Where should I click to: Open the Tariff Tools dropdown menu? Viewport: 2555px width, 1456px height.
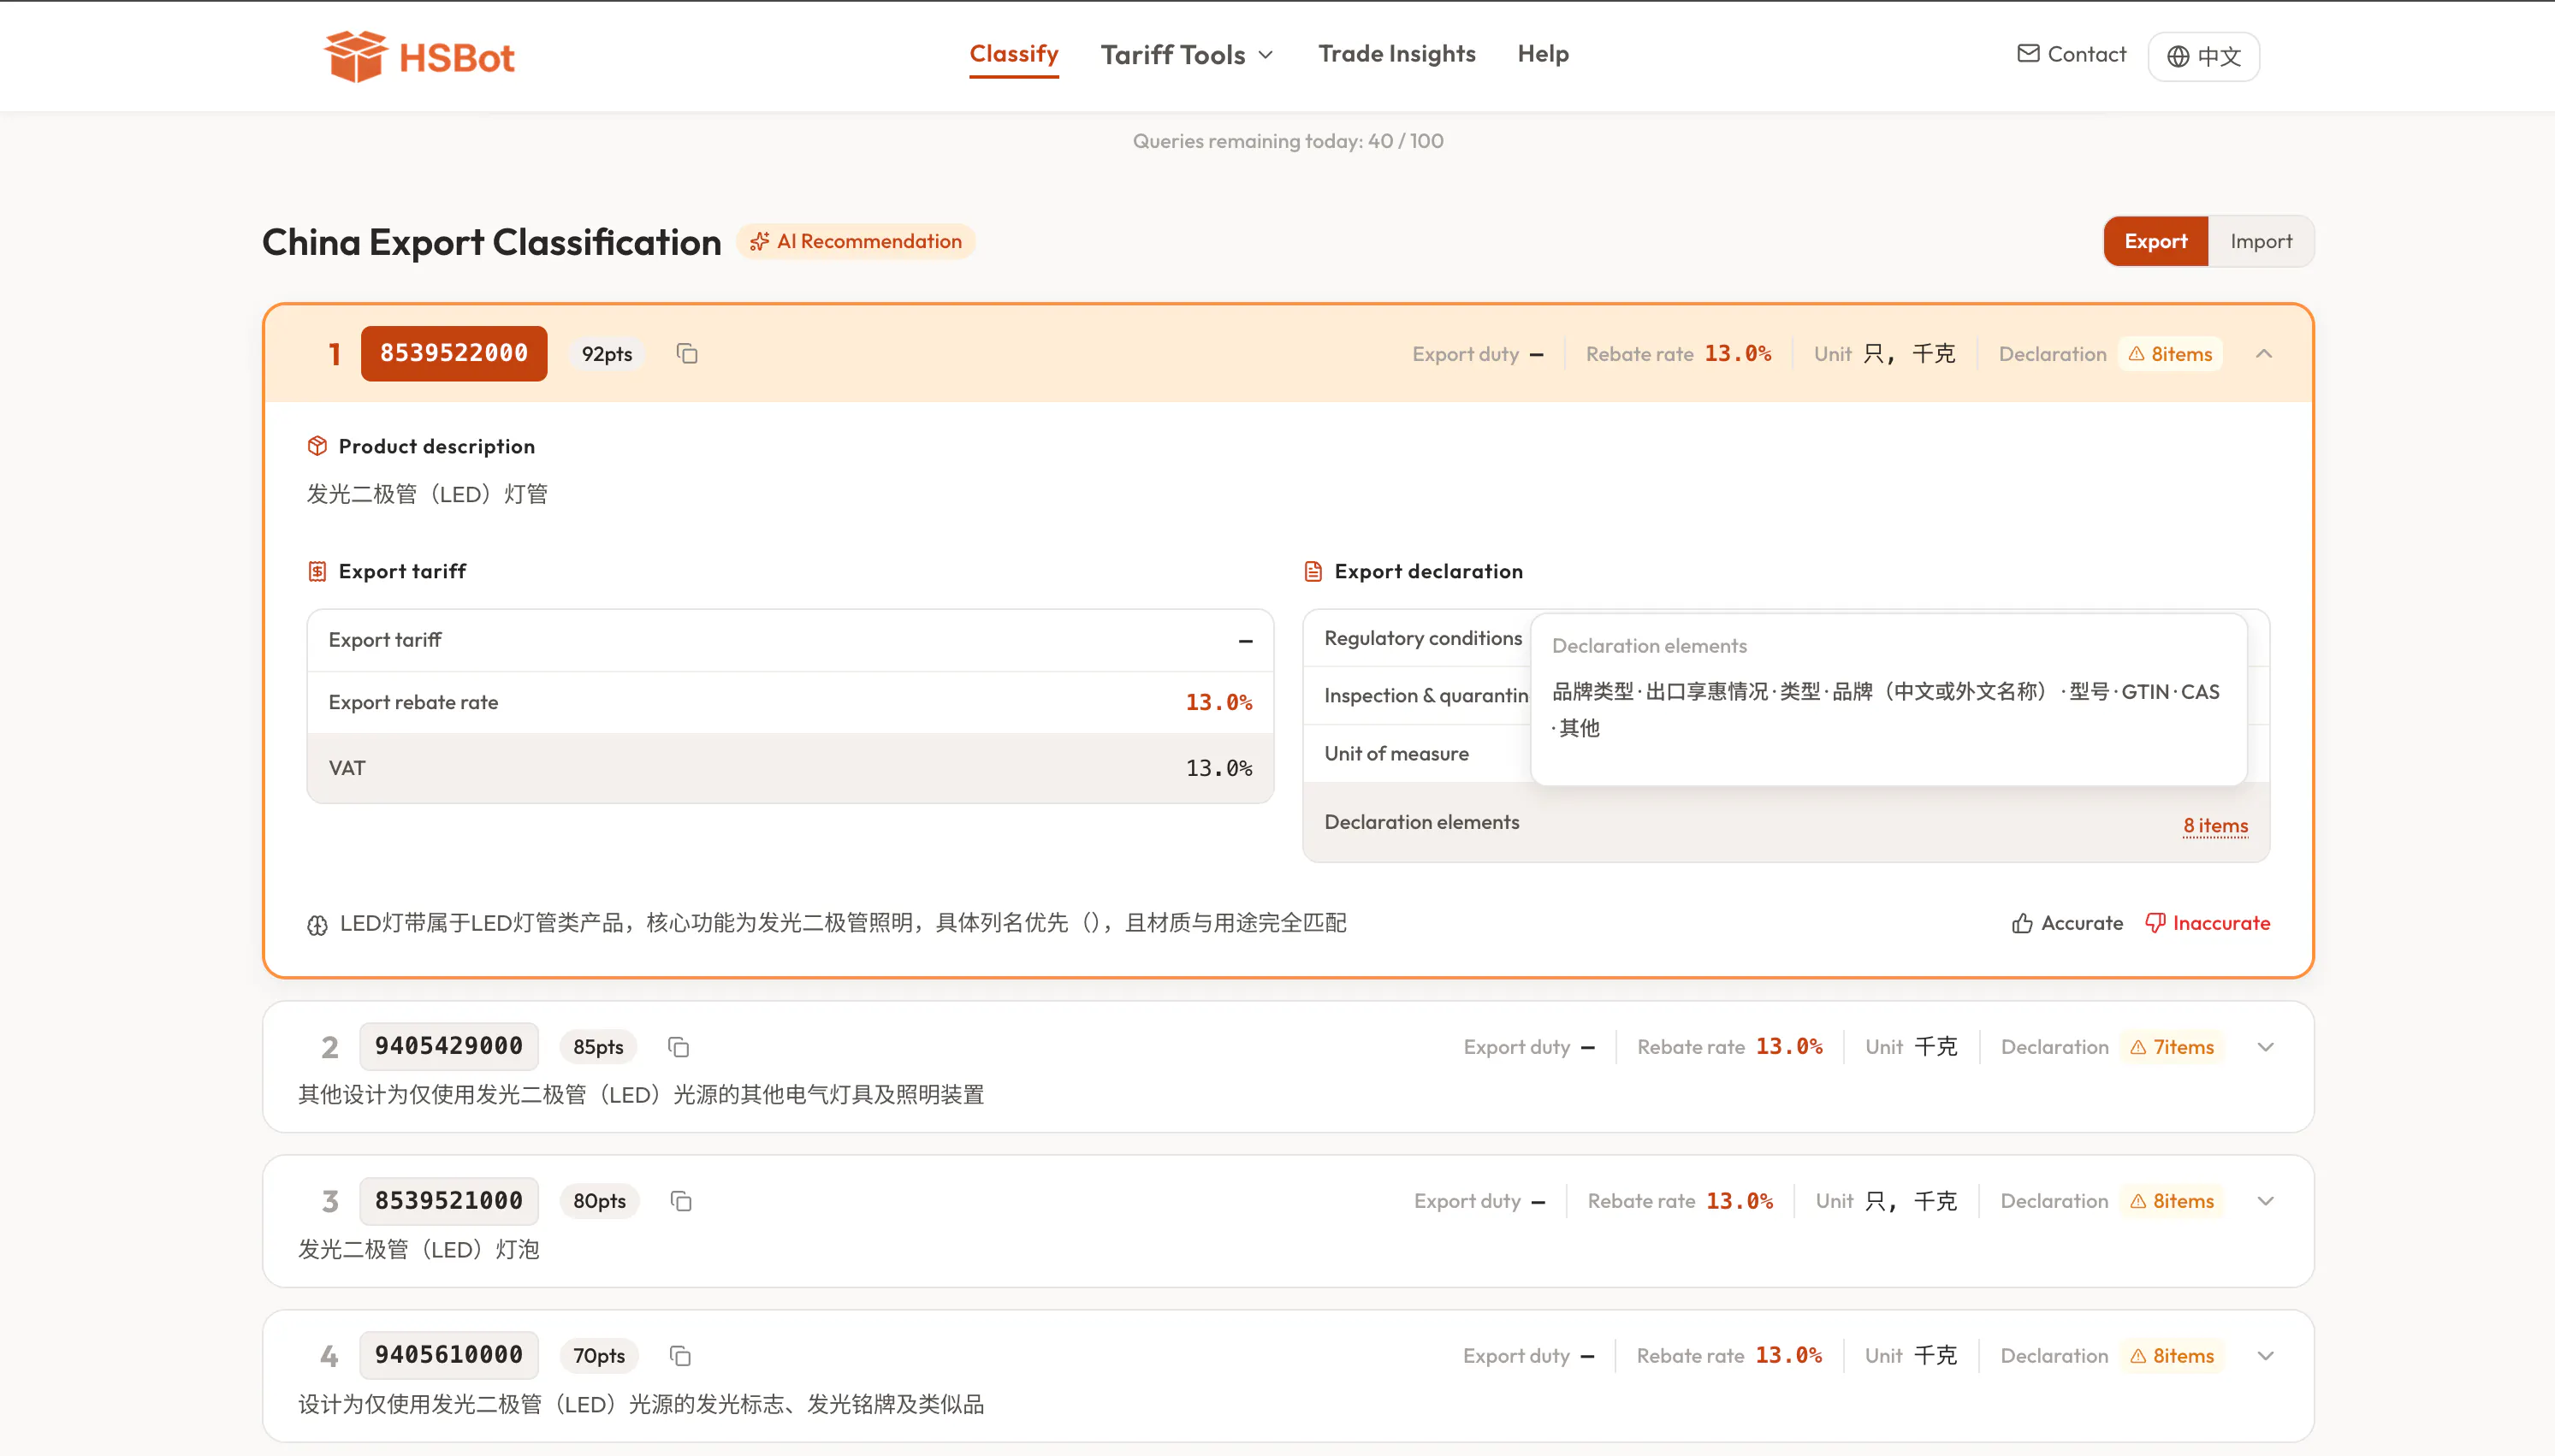(x=1187, y=55)
